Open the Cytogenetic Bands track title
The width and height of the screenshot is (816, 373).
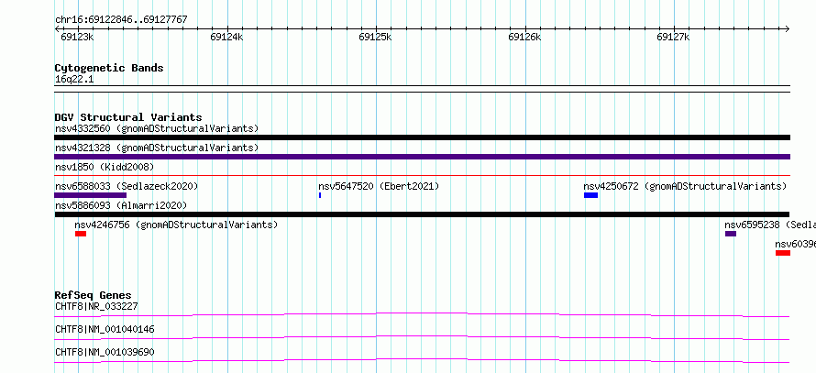pos(109,68)
